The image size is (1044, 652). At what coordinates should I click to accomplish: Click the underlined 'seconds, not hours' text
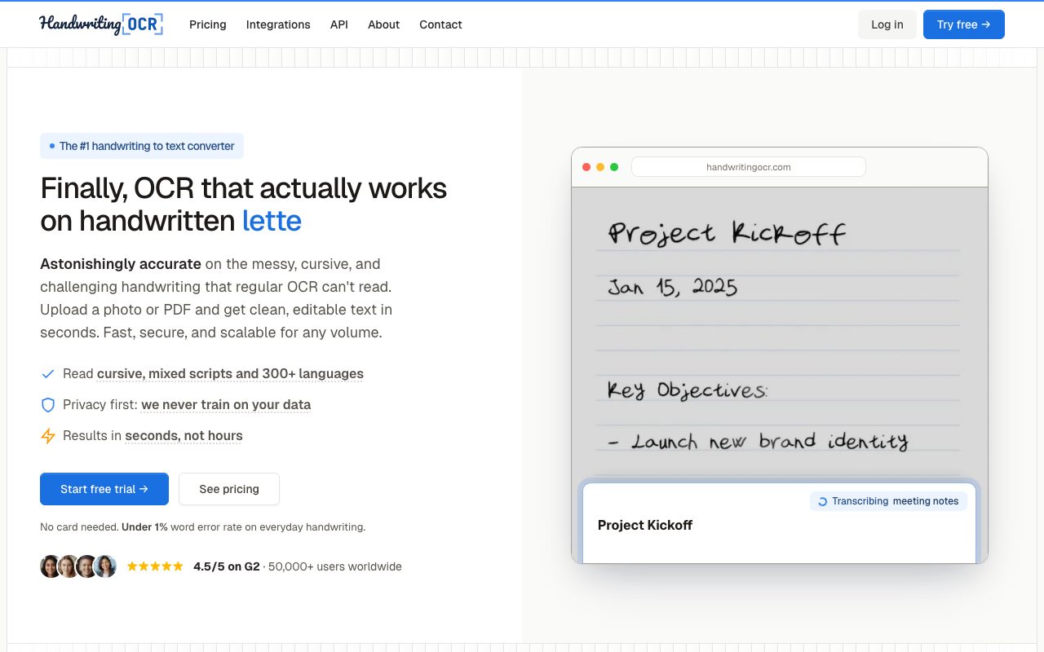click(x=184, y=436)
